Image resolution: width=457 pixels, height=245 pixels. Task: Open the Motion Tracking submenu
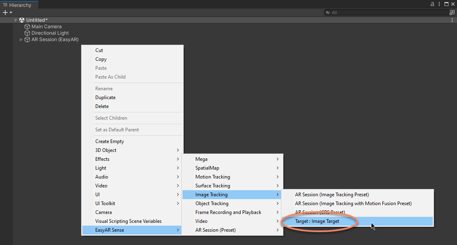click(212, 177)
